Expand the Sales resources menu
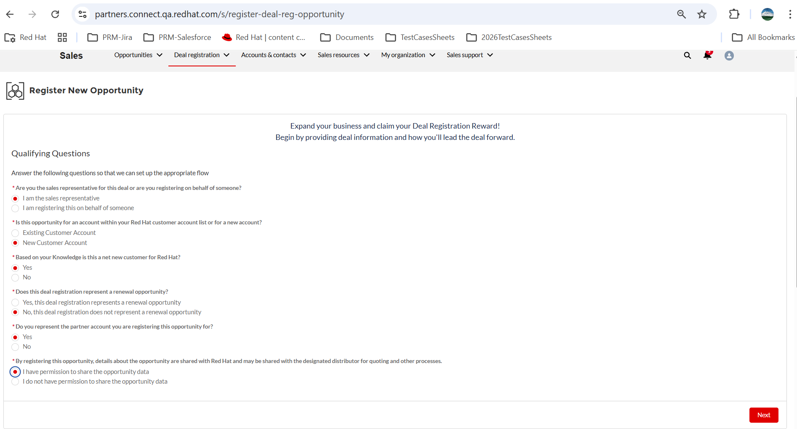 (344, 55)
